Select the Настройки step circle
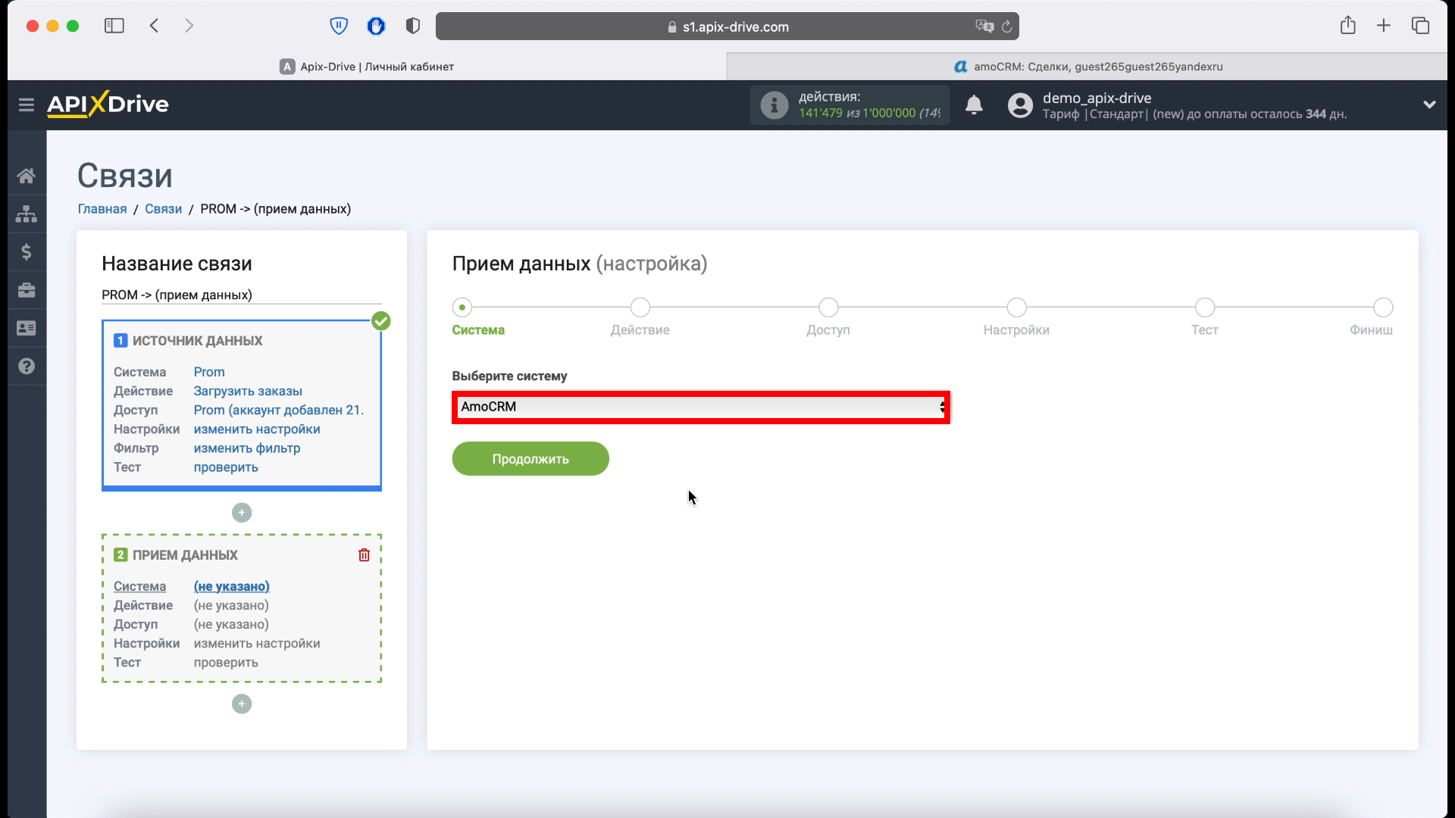Image resolution: width=1455 pixels, height=818 pixels. (x=1016, y=308)
